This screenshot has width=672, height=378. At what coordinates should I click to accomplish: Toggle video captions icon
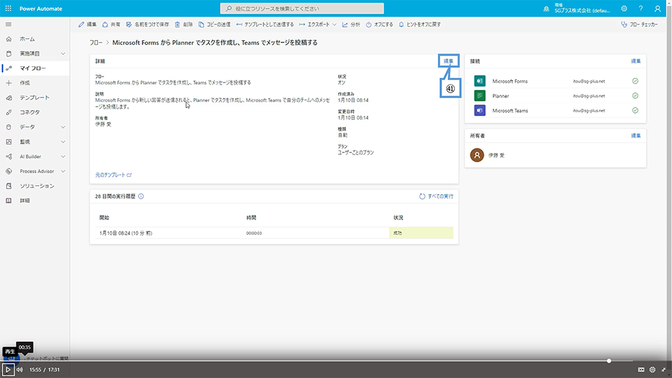pyautogui.click(x=641, y=369)
